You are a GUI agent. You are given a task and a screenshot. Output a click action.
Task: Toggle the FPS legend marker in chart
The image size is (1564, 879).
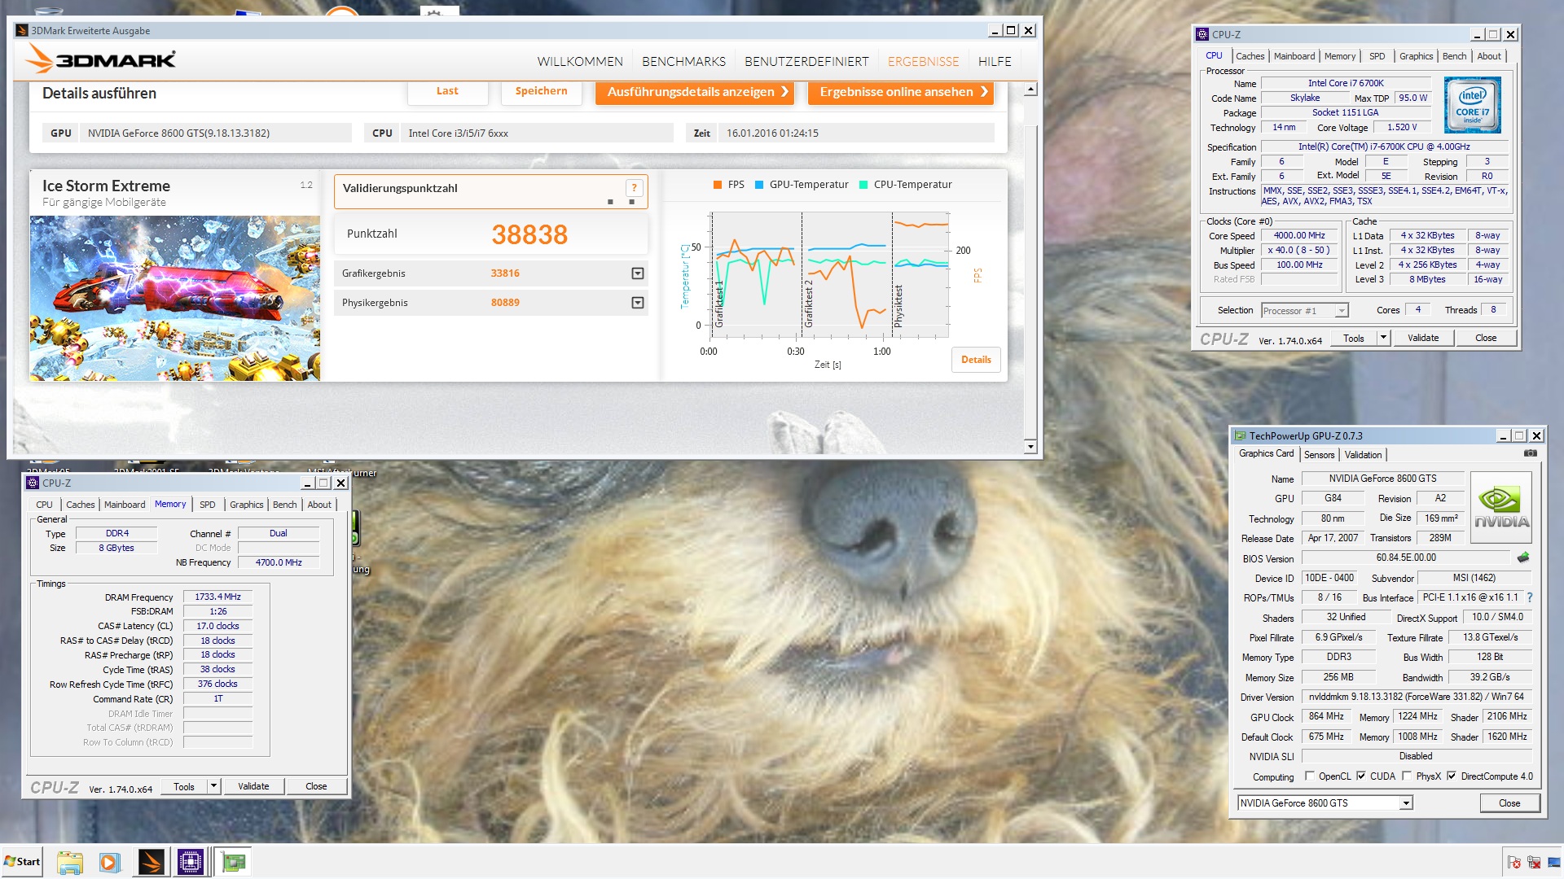(x=718, y=185)
